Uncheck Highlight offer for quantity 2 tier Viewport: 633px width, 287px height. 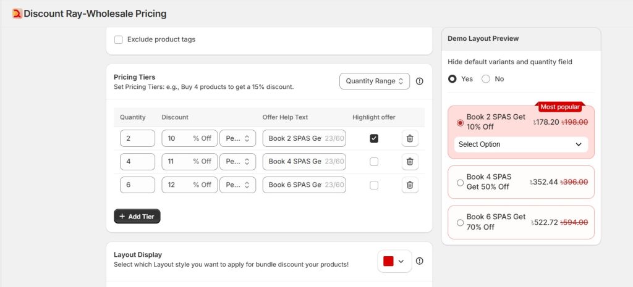pyautogui.click(x=374, y=138)
